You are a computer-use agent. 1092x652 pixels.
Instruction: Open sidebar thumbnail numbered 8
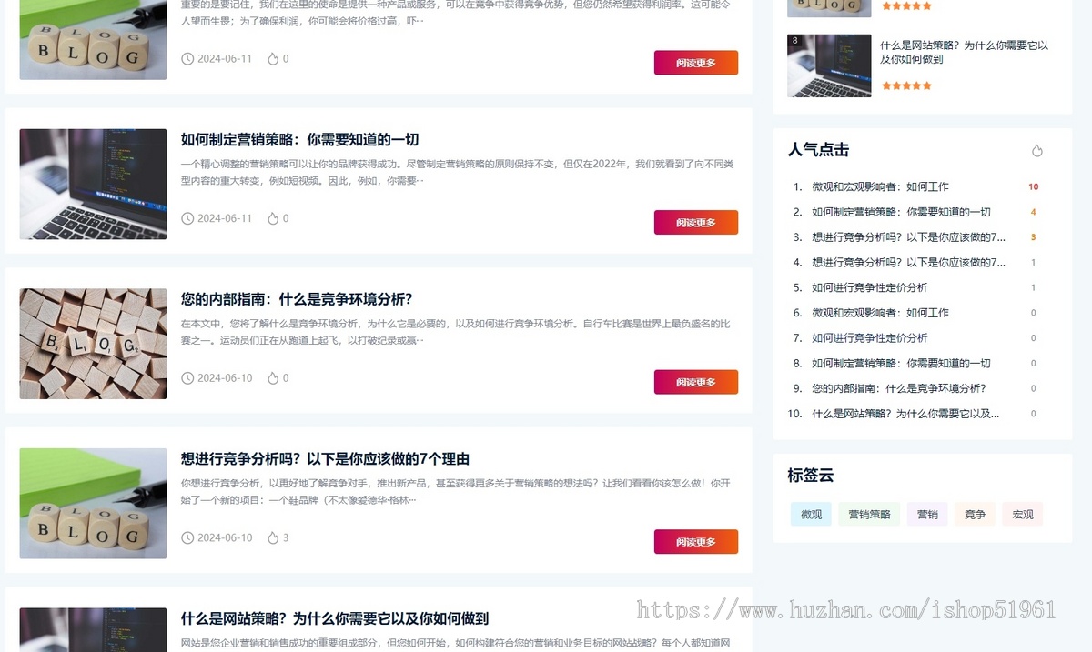coord(829,65)
